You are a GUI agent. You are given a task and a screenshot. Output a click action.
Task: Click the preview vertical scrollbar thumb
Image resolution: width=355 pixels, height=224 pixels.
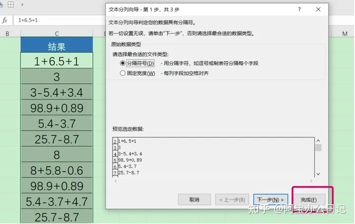[x=318, y=148]
